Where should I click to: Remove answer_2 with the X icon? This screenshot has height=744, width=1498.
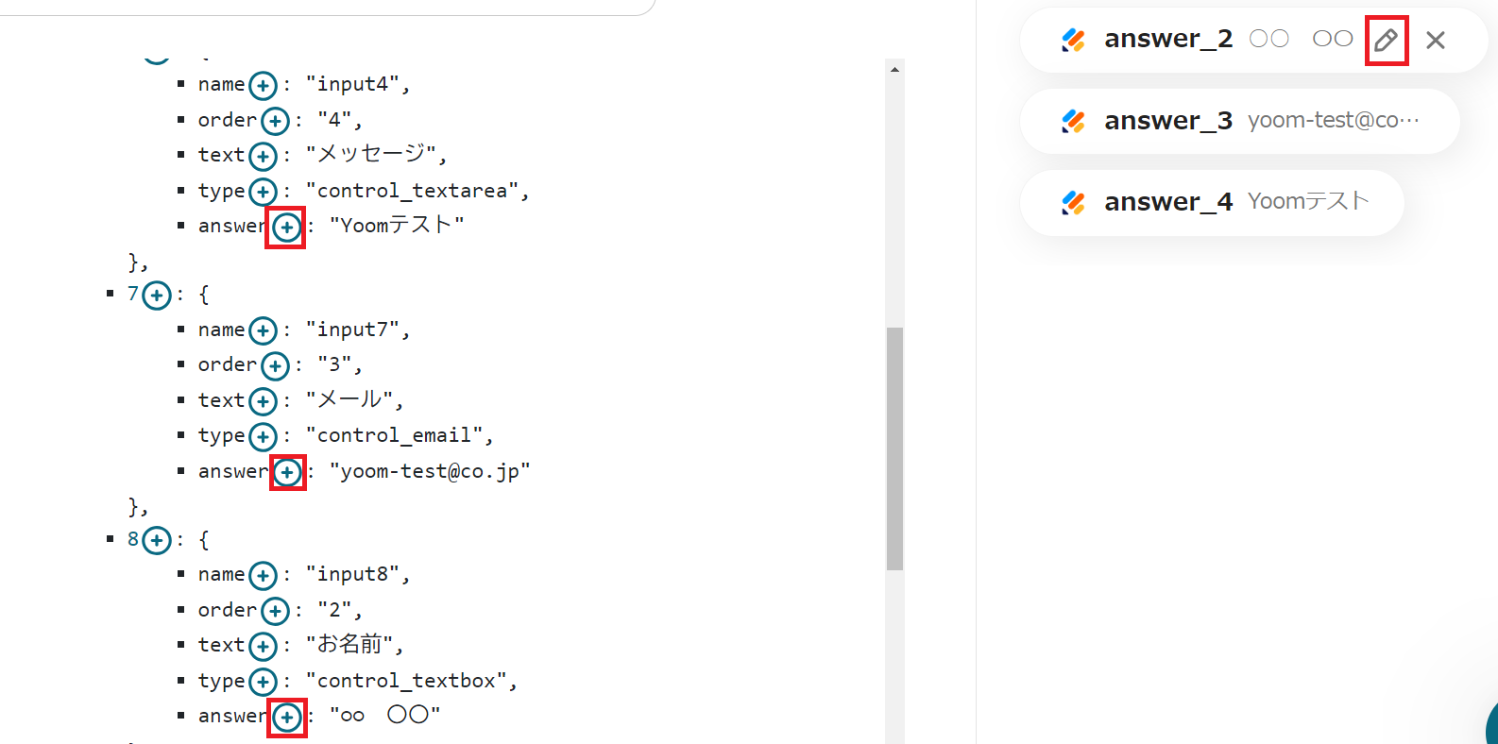pyautogui.click(x=1436, y=41)
